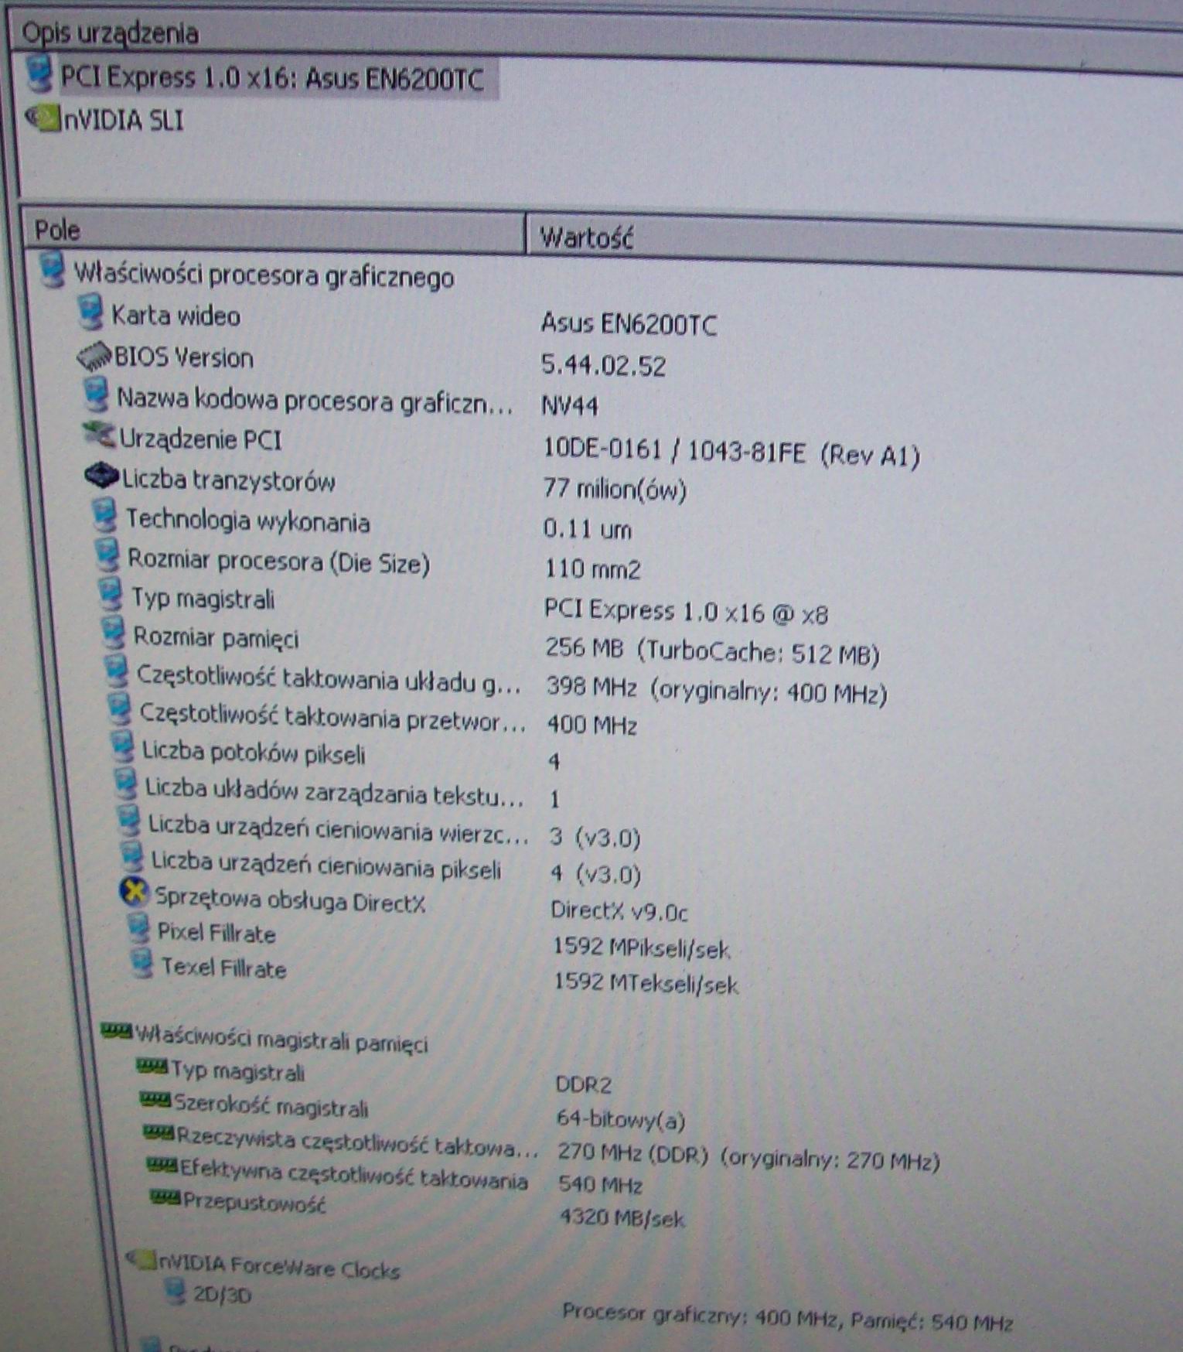Click the 2D/3D monitor icon
This screenshot has width=1183, height=1352.
[176, 1292]
